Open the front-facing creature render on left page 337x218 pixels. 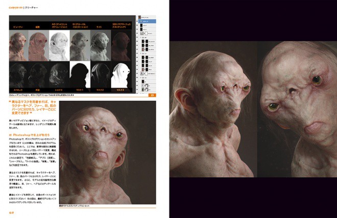108,152
